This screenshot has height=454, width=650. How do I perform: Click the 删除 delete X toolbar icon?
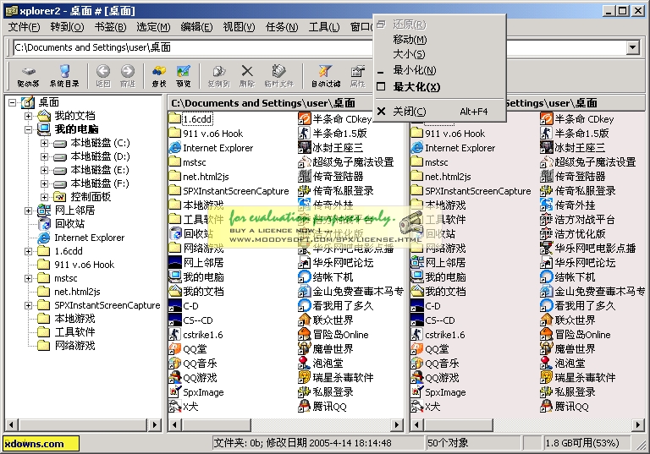[x=247, y=76]
